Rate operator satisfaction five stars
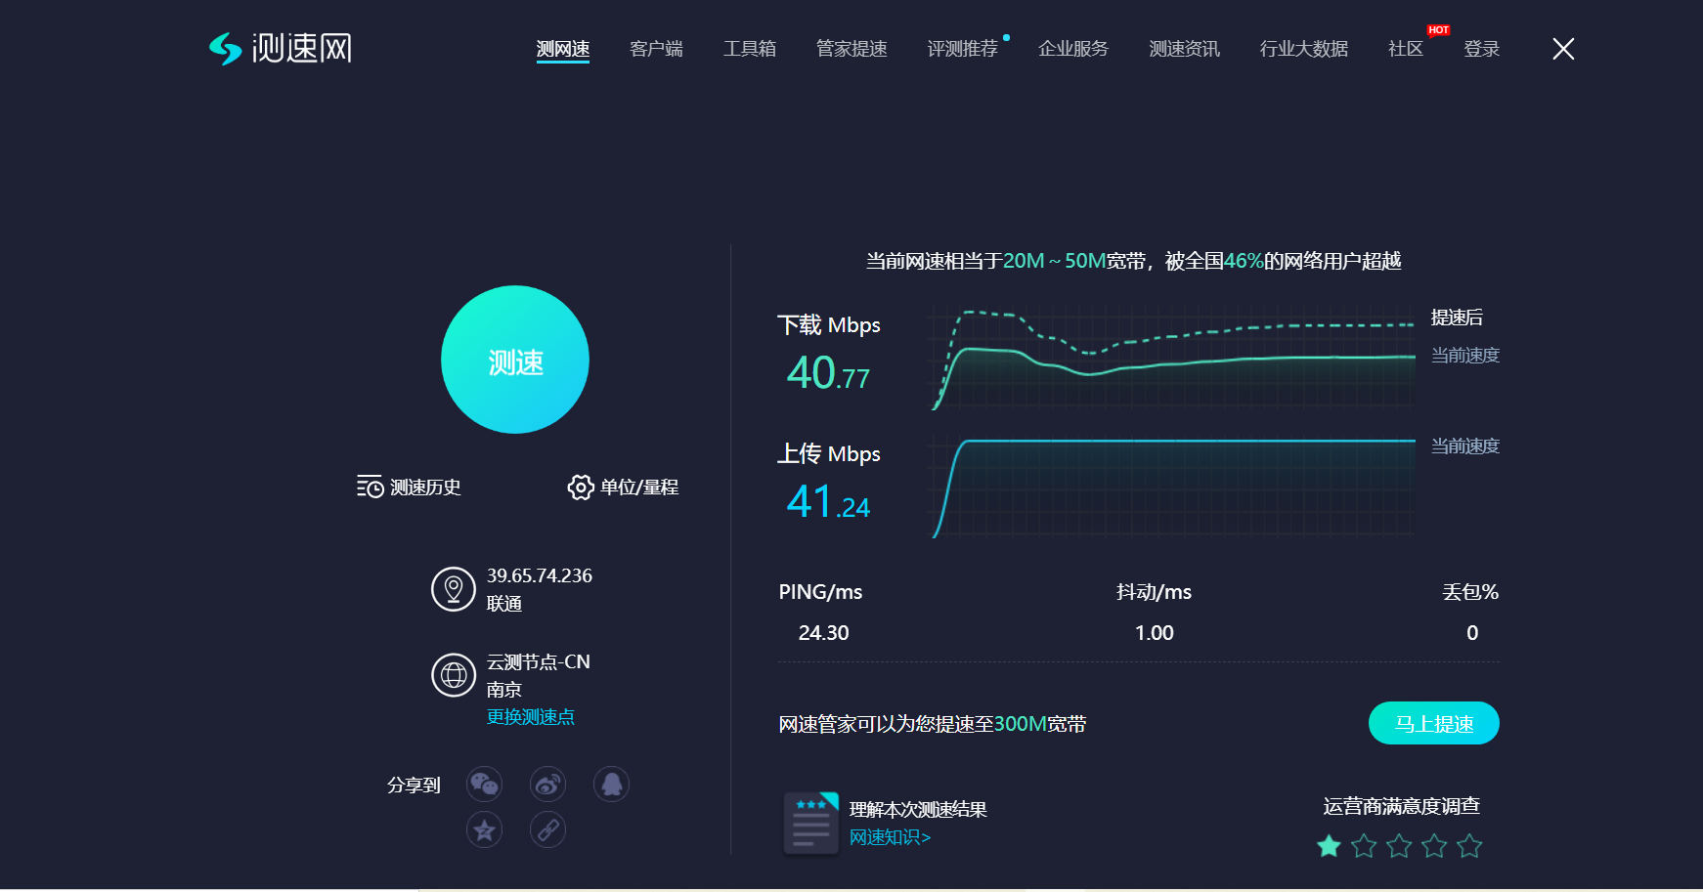1703x892 pixels. (1469, 846)
